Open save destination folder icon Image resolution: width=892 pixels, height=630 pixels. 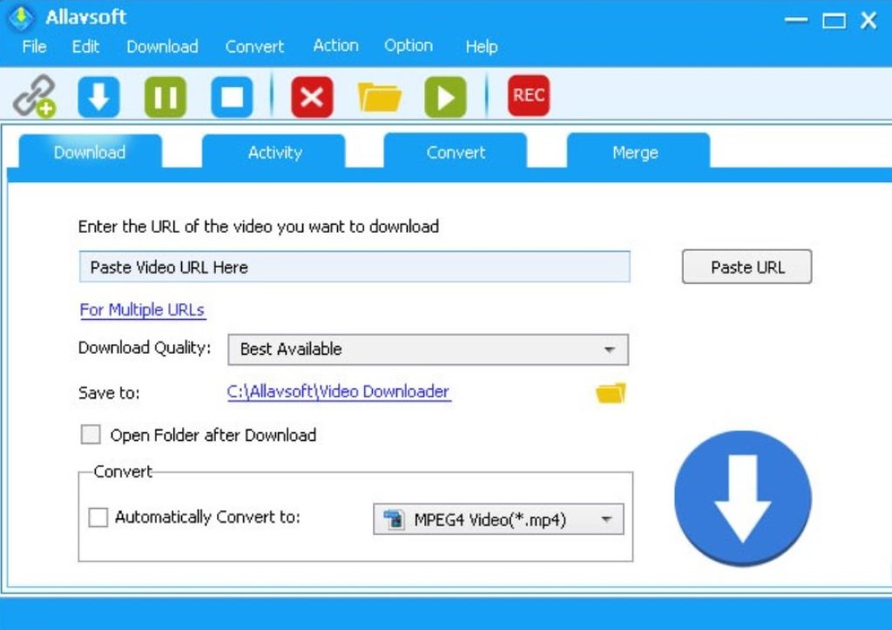coord(611,392)
